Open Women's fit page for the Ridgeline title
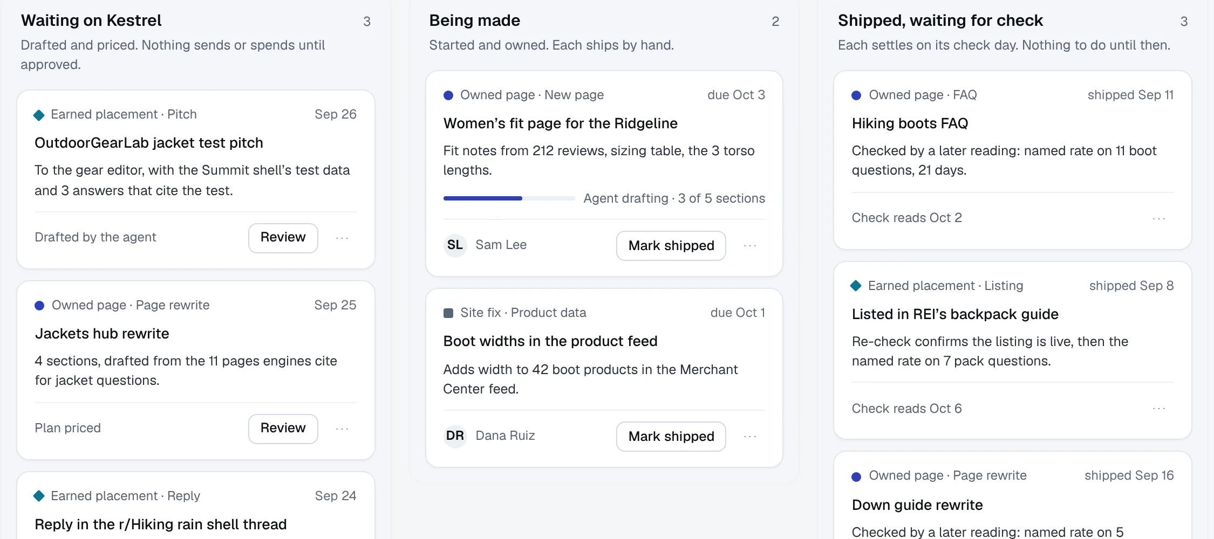Screen dimensions: 1214x539 coord(561,123)
